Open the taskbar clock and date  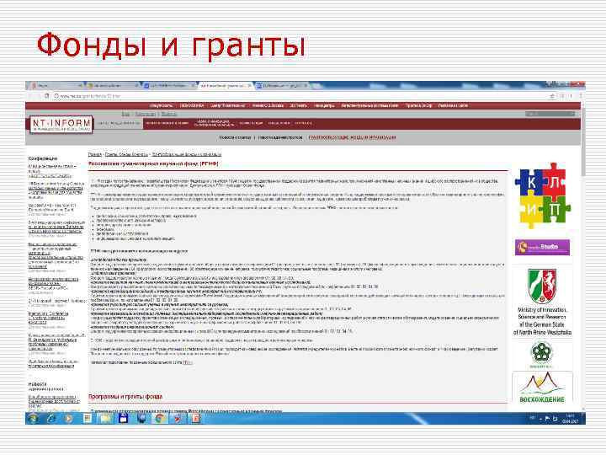[570, 419]
